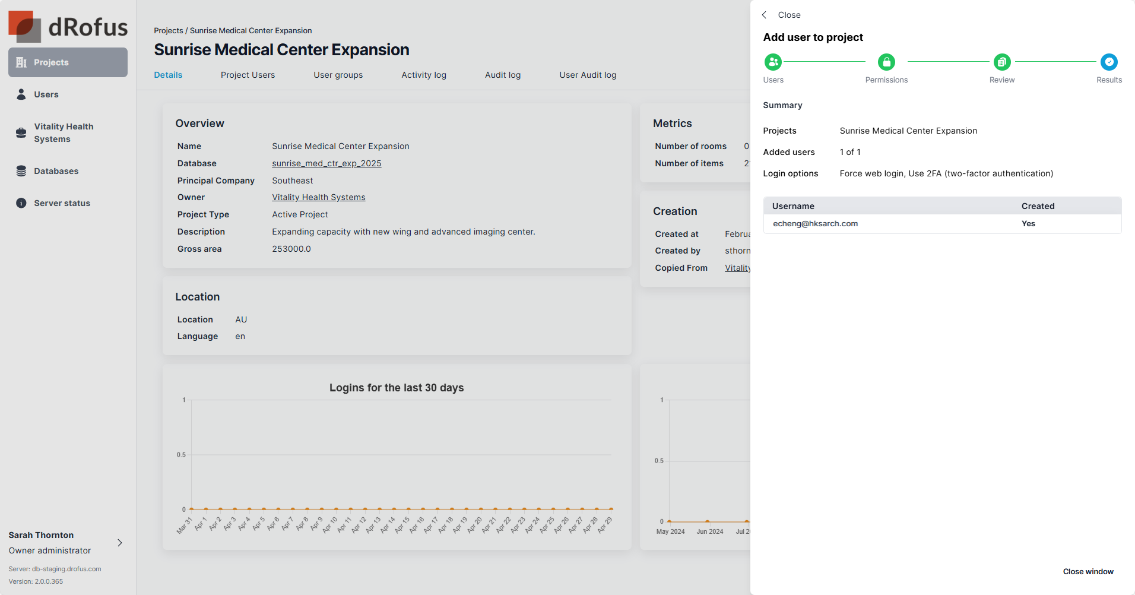Click the project description text
The width and height of the screenshot is (1135, 595).
[404, 232]
